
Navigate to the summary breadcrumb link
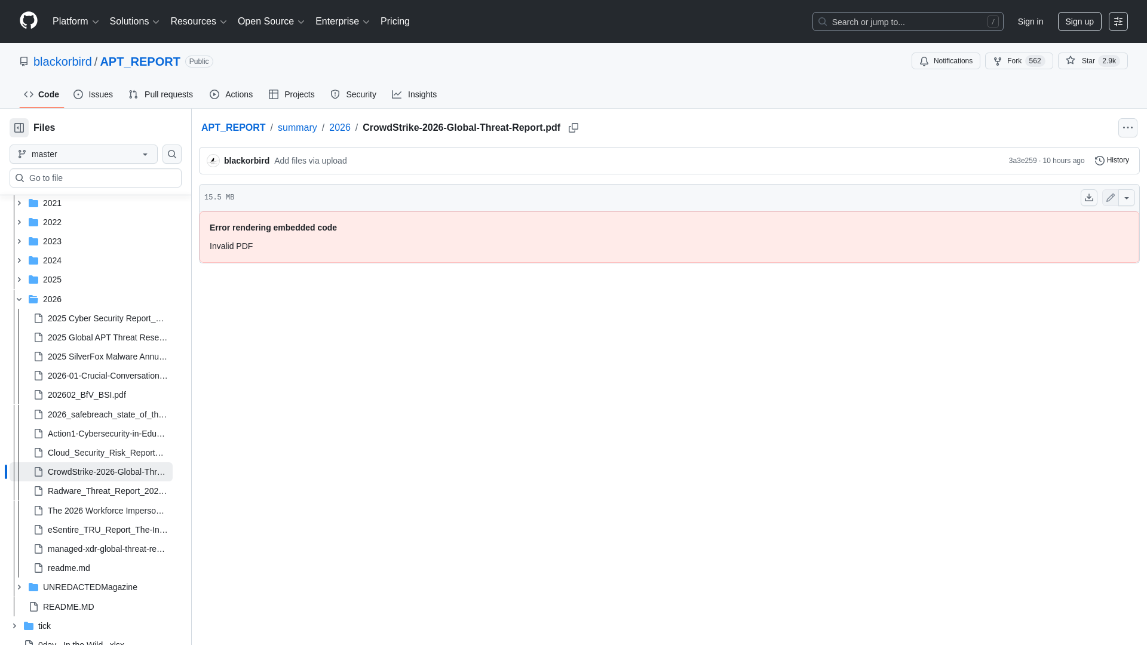297,127
